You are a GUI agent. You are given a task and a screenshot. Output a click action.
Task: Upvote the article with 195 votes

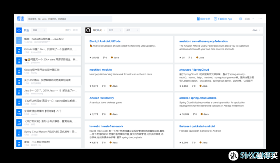click(19, 112)
